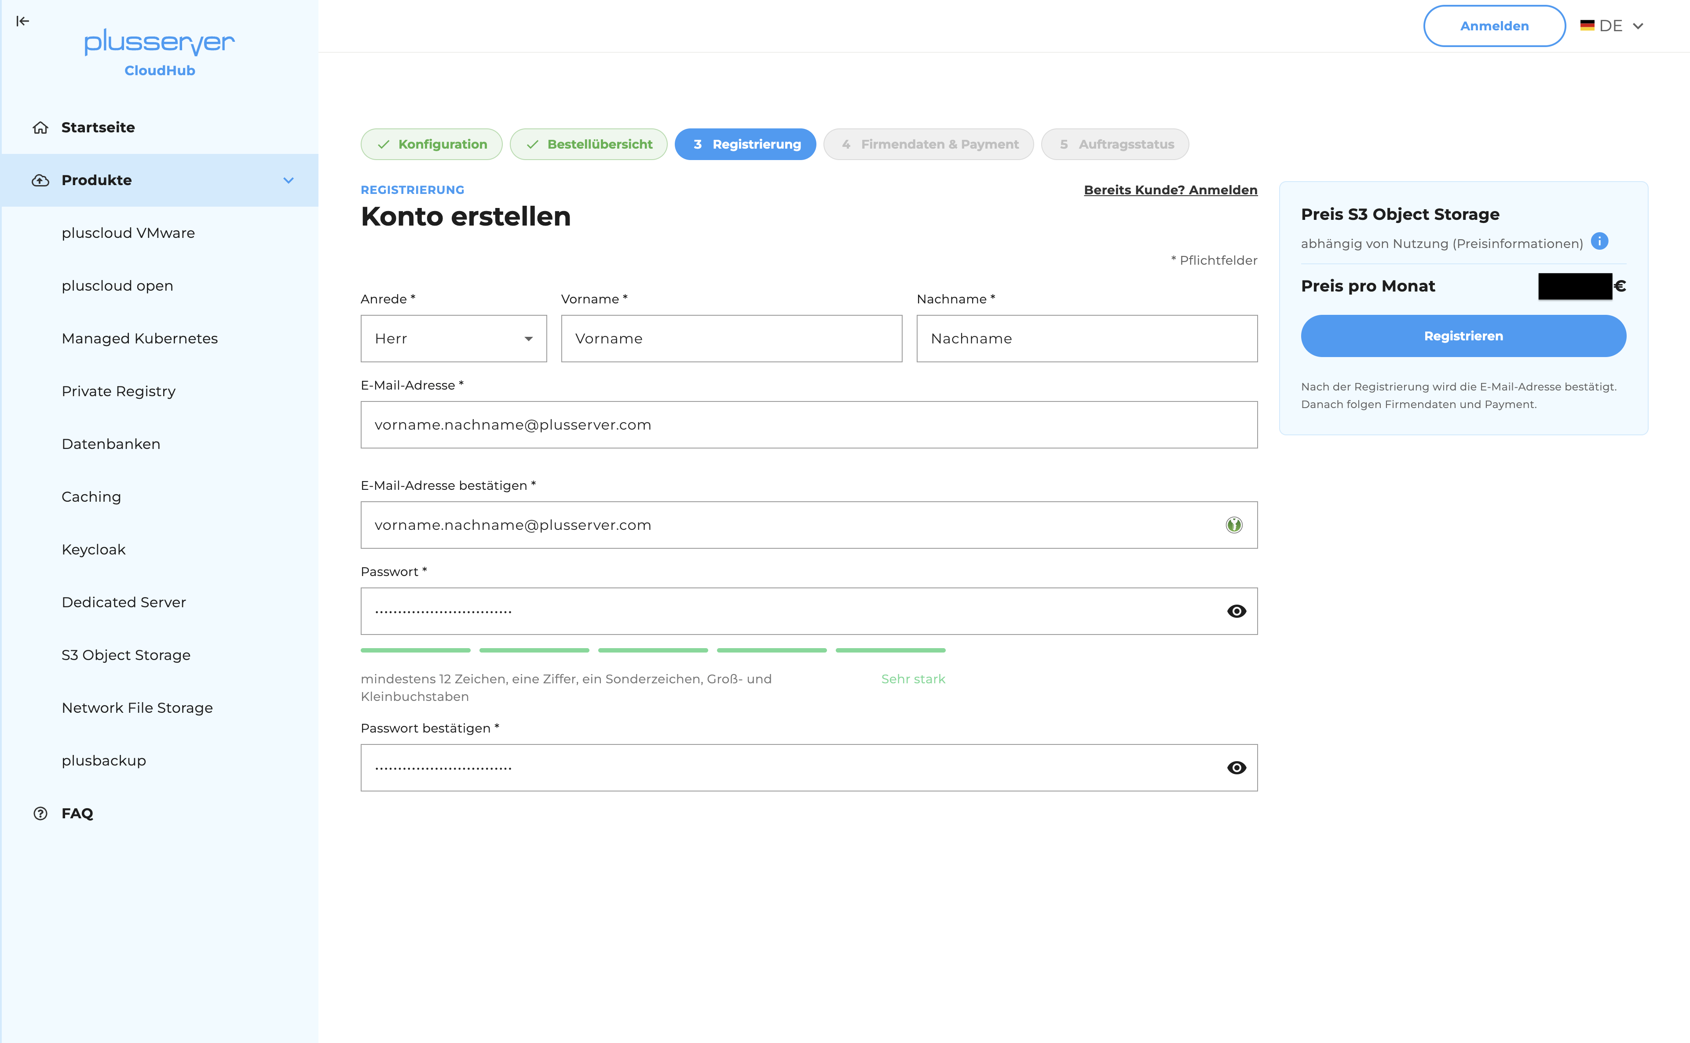Open the Anrede dropdown showing Herr
Viewport: 1690px width, 1043px height.
(454, 339)
